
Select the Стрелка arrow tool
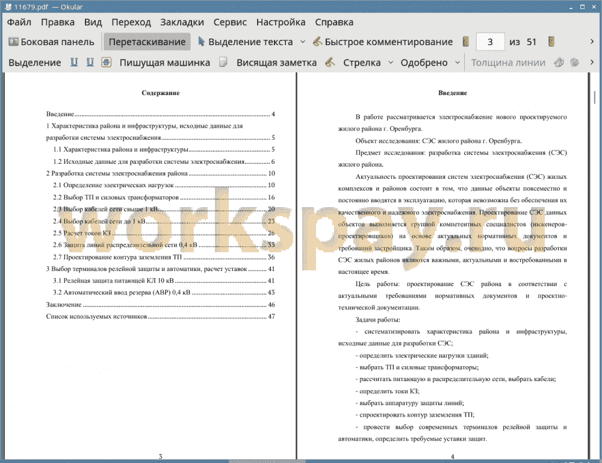click(362, 63)
